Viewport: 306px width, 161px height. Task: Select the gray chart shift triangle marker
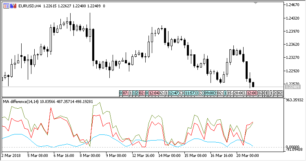256,3
